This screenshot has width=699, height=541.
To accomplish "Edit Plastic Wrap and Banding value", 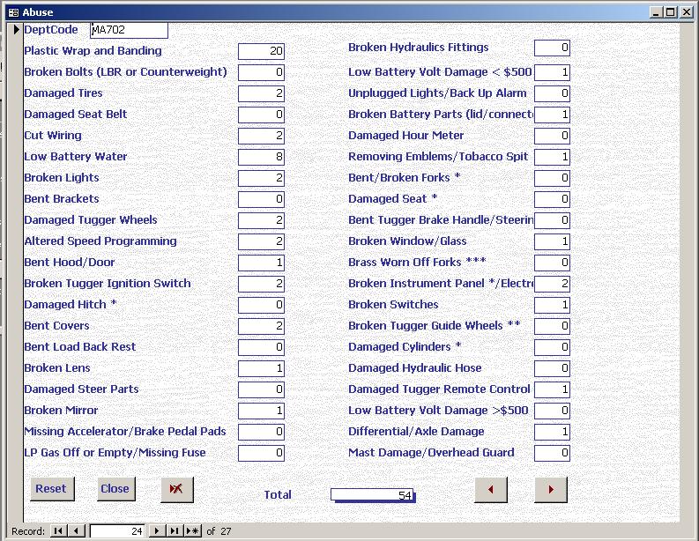I will 261,51.
